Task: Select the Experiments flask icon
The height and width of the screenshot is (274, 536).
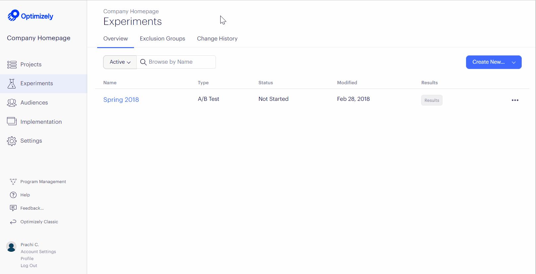Action: tap(12, 84)
